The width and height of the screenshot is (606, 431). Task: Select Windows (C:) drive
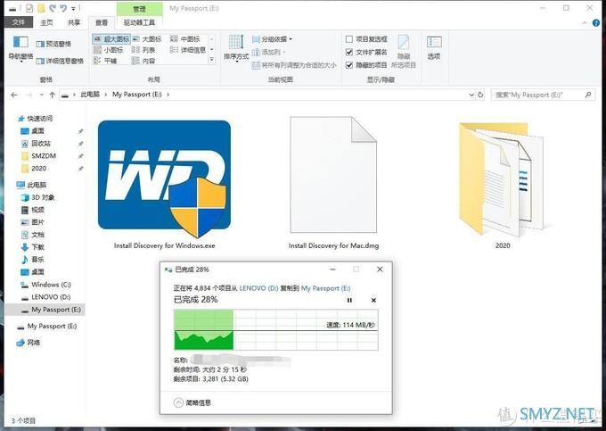[x=51, y=285]
